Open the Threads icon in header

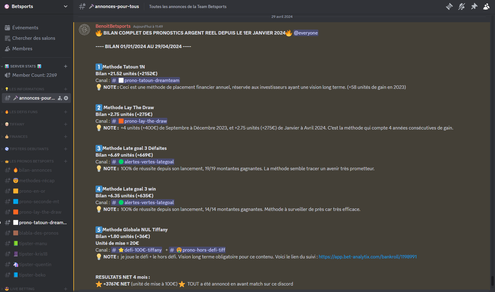point(449,6)
